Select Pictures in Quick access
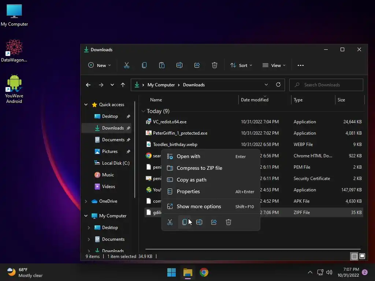375x281 pixels. point(106,151)
